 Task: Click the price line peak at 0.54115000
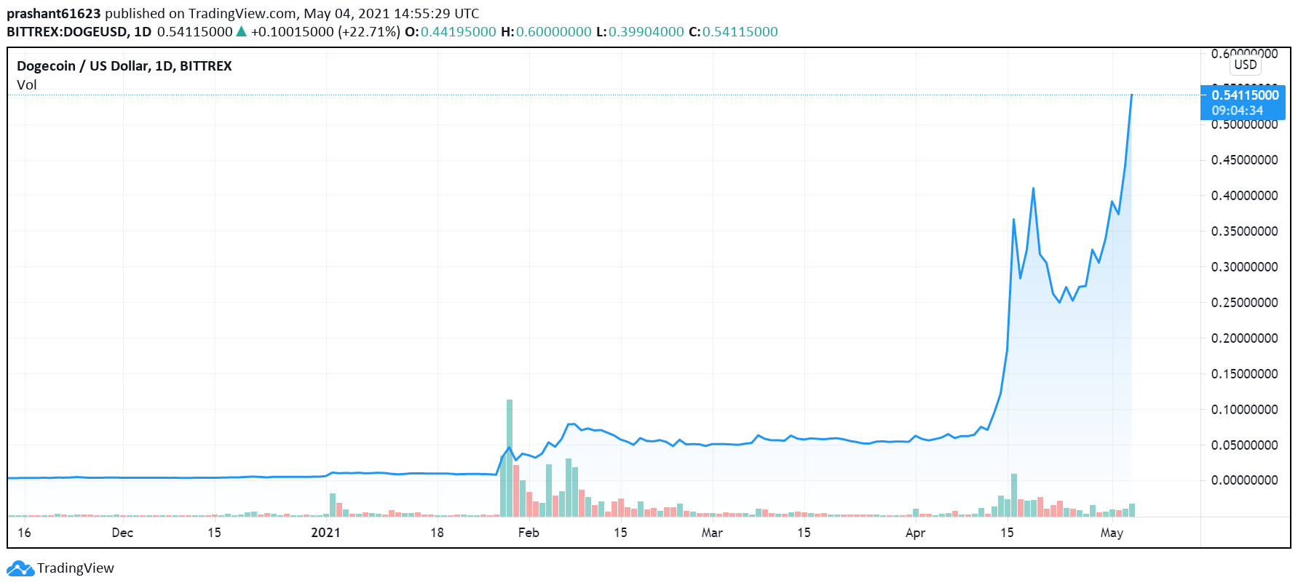(x=1131, y=95)
